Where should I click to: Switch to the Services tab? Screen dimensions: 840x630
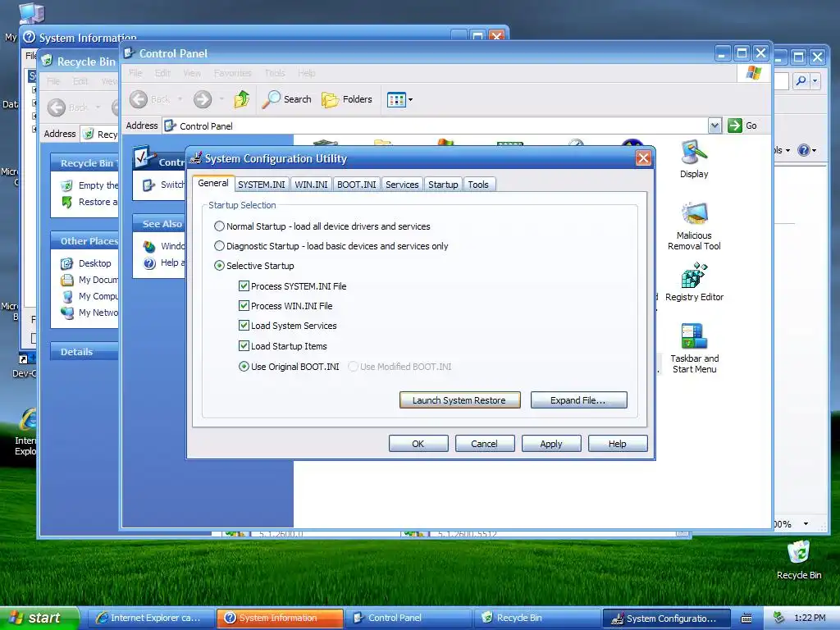tap(402, 185)
